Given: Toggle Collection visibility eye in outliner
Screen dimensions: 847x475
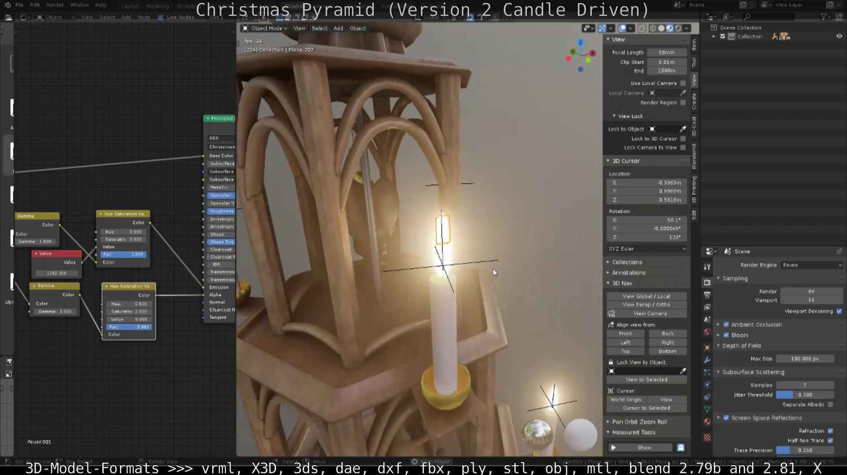Looking at the screenshot, I should (x=839, y=37).
